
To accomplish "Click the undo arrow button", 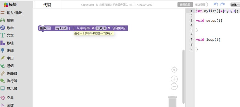I will coord(216,4).
